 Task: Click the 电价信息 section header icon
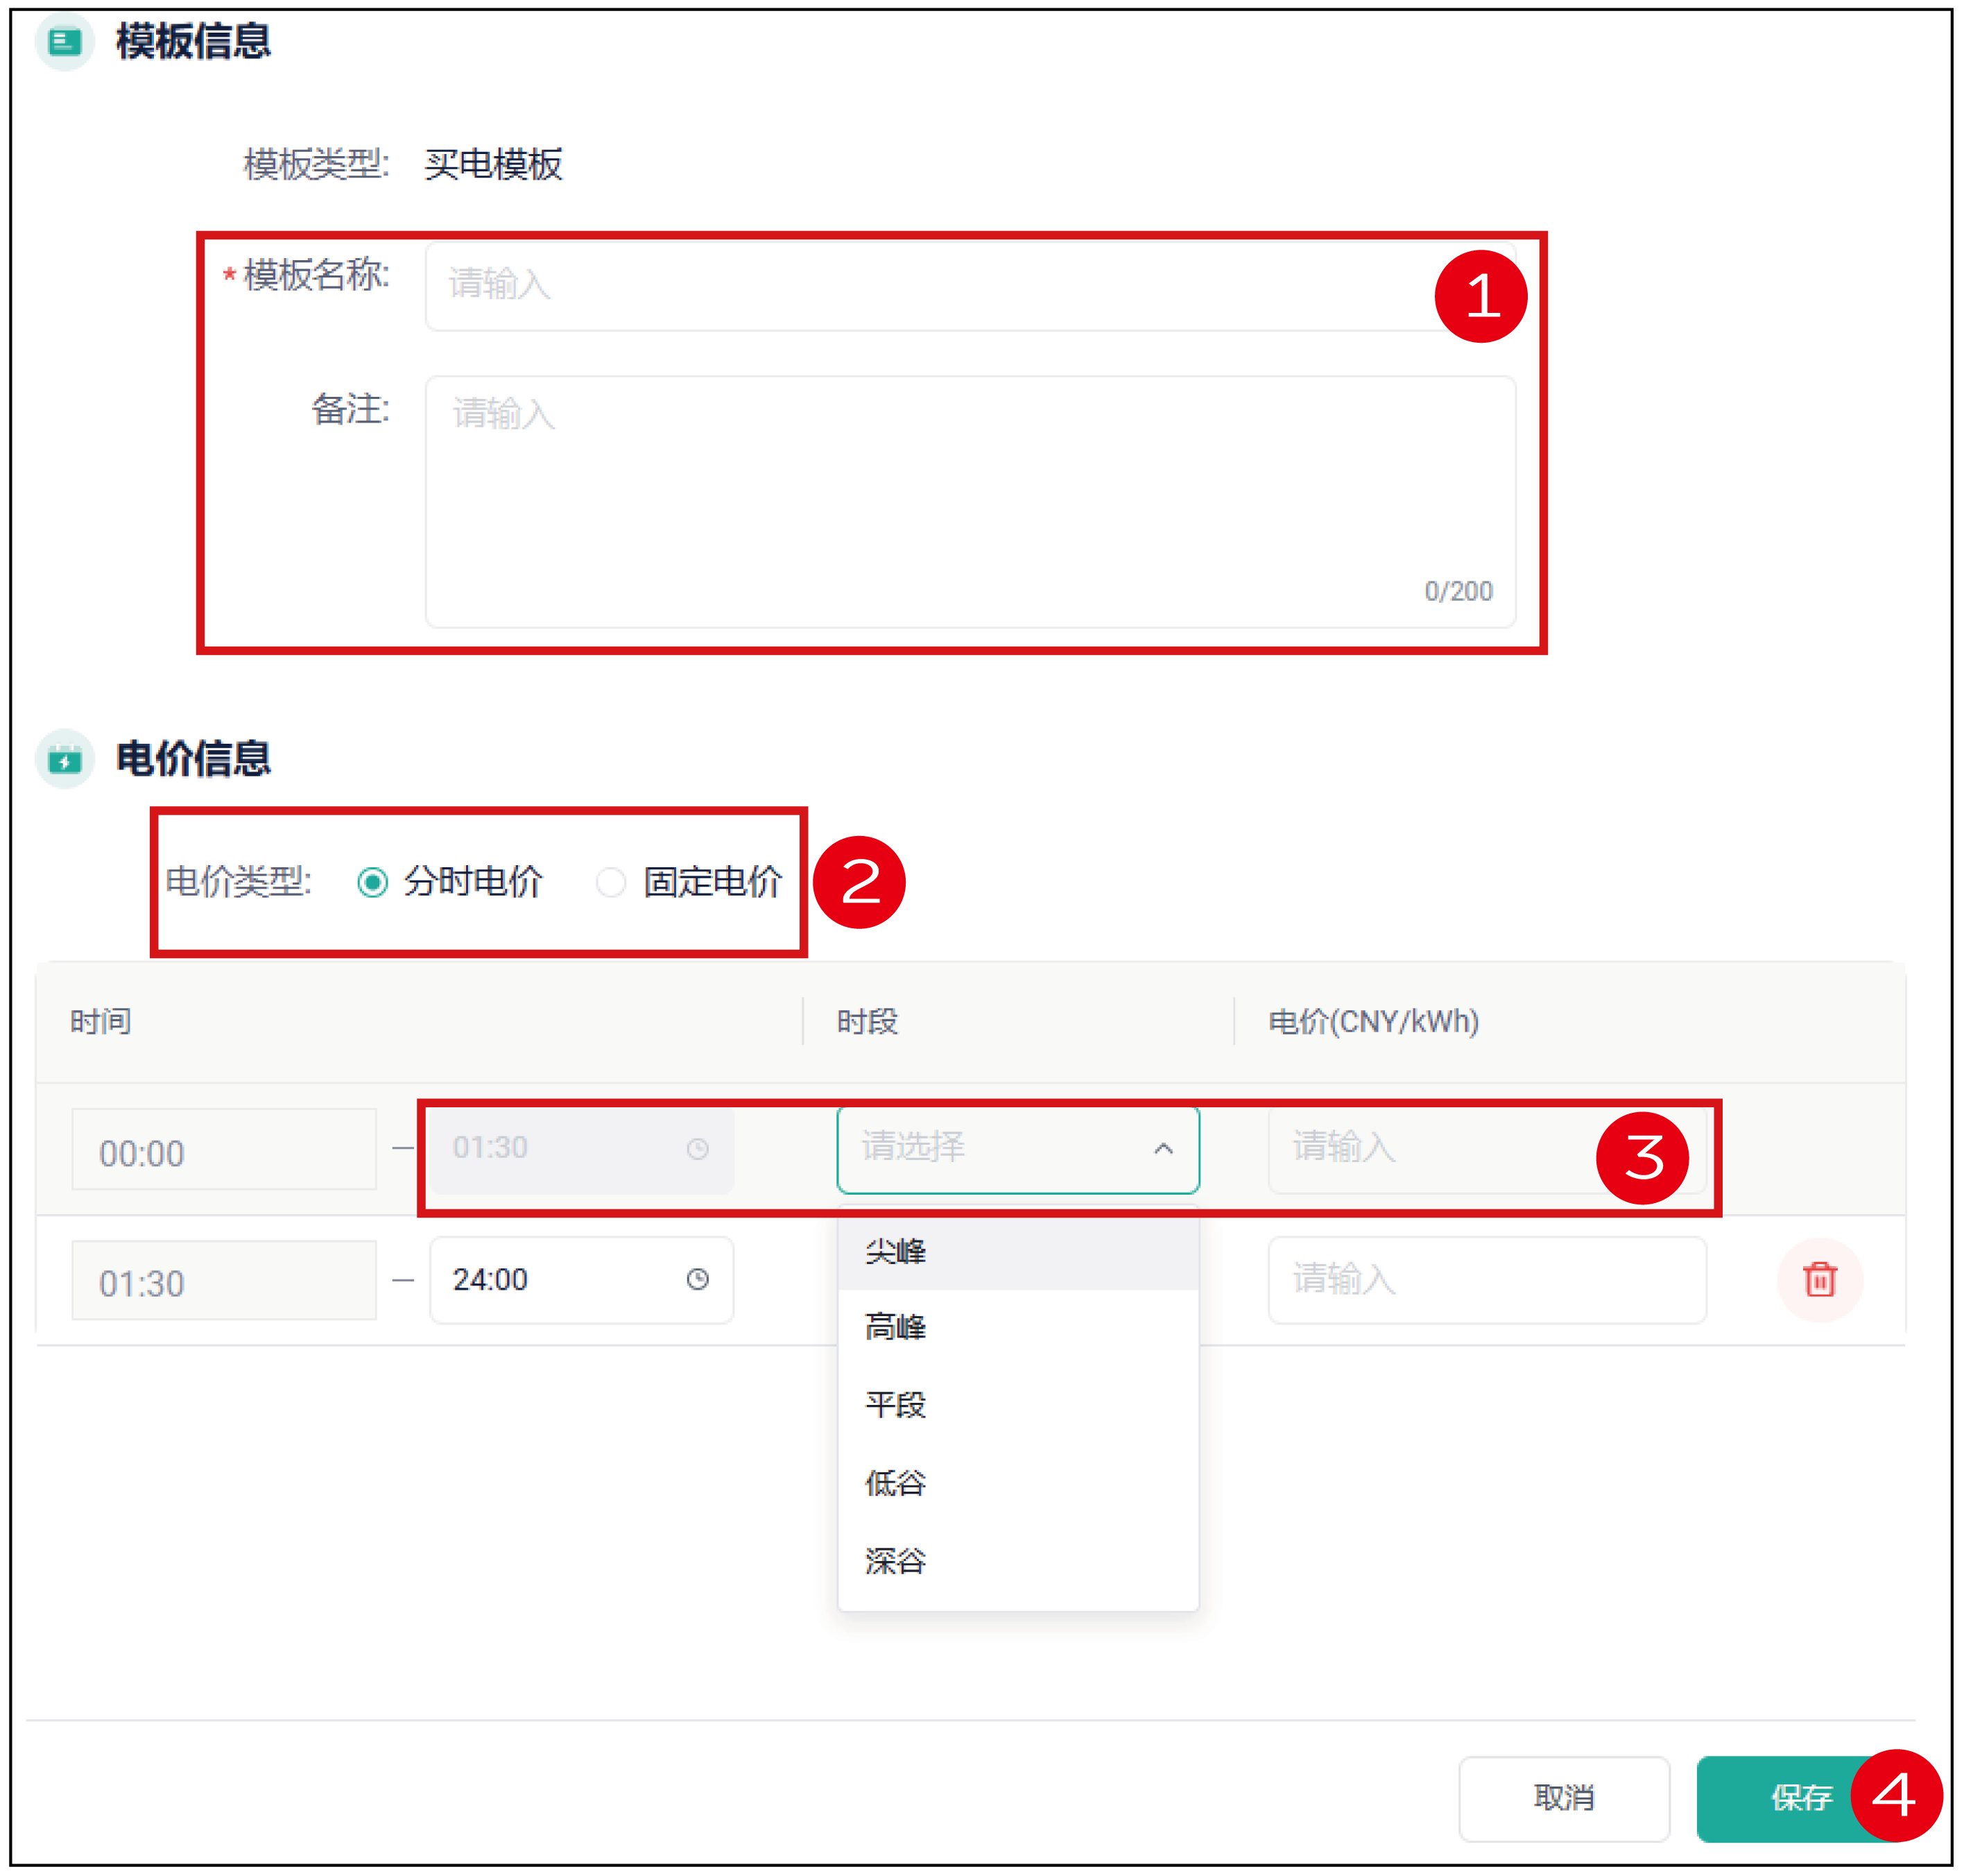tap(64, 761)
